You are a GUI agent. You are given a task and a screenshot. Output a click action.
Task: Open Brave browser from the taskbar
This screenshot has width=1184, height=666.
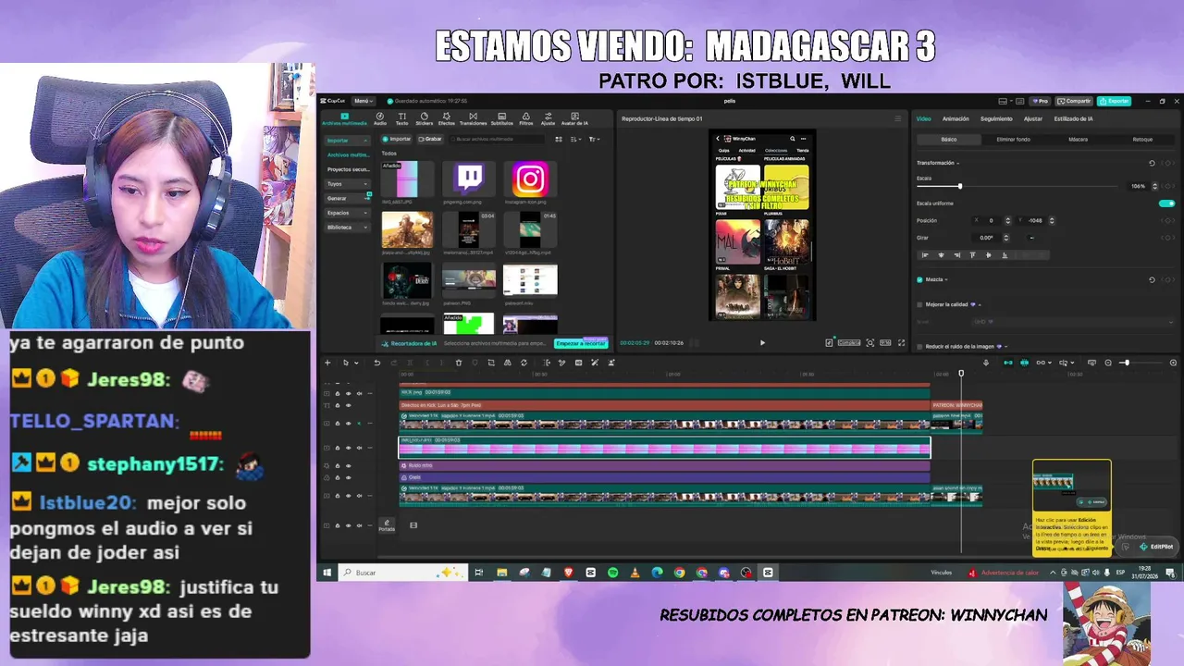point(569,573)
